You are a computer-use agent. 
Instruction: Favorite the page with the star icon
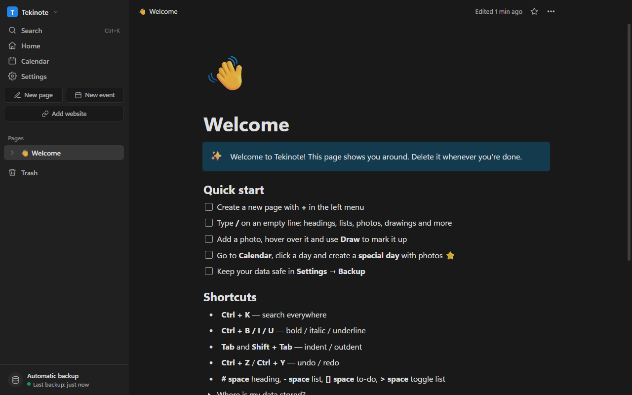tap(534, 11)
